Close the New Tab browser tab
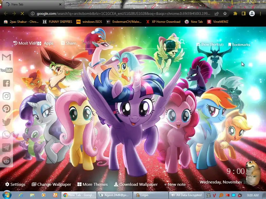 (x=60, y=4)
